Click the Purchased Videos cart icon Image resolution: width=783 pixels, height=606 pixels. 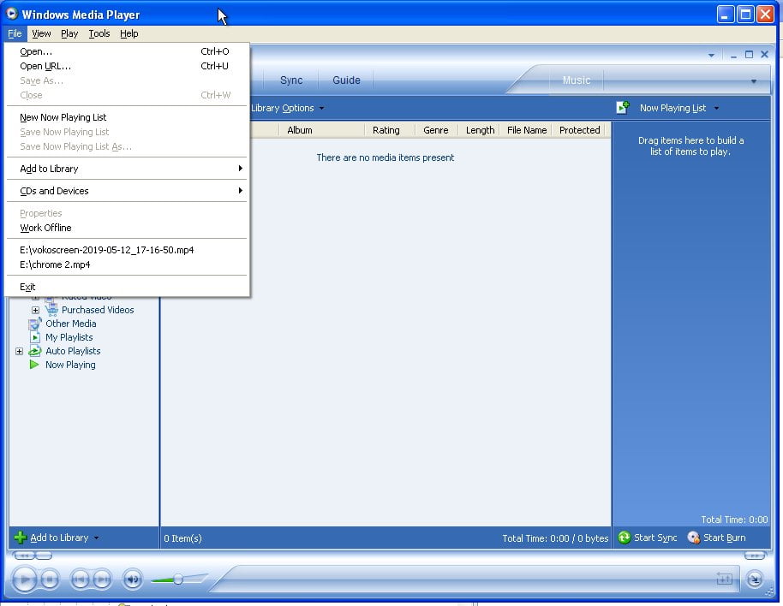(51, 310)
